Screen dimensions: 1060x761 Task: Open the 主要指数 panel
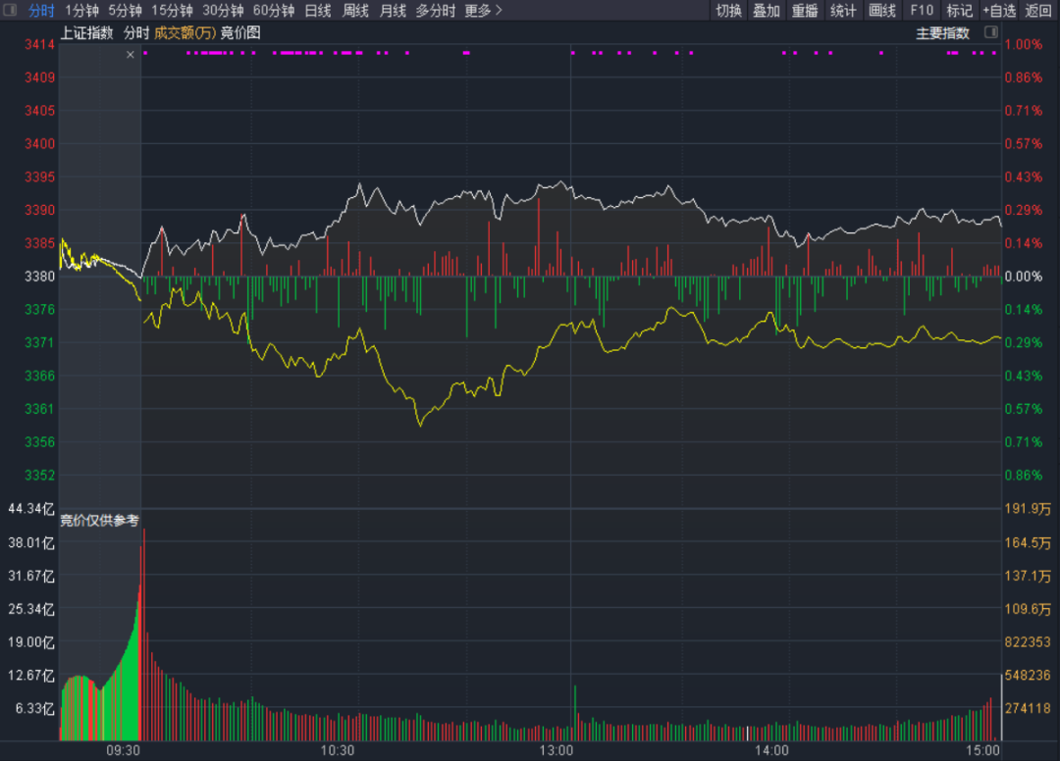[942, 33]
